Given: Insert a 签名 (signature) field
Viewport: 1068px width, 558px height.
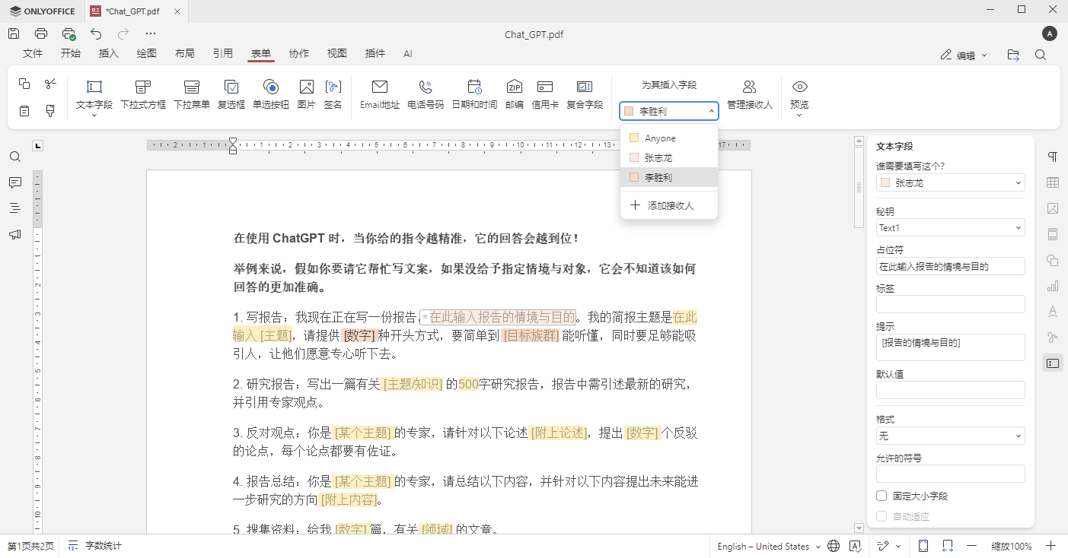Looking at the screenshot, I should (333, 94).
